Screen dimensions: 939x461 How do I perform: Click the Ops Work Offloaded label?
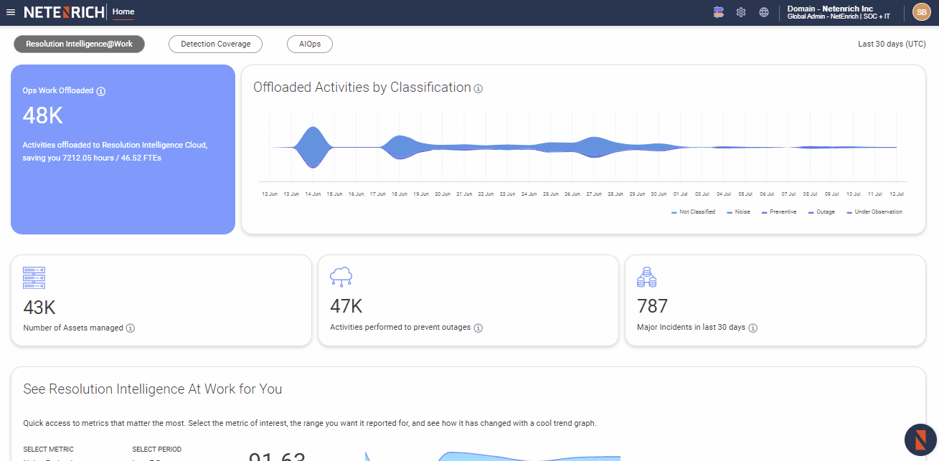pos(58,91)
